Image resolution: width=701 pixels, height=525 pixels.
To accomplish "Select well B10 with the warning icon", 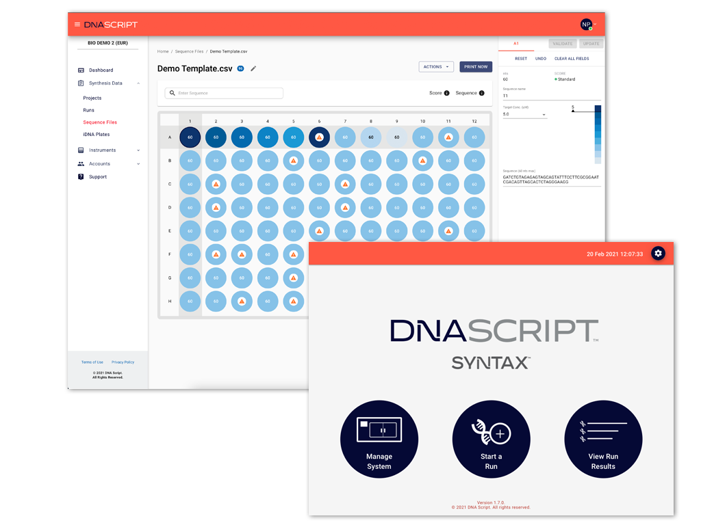I will pos(422,161).
